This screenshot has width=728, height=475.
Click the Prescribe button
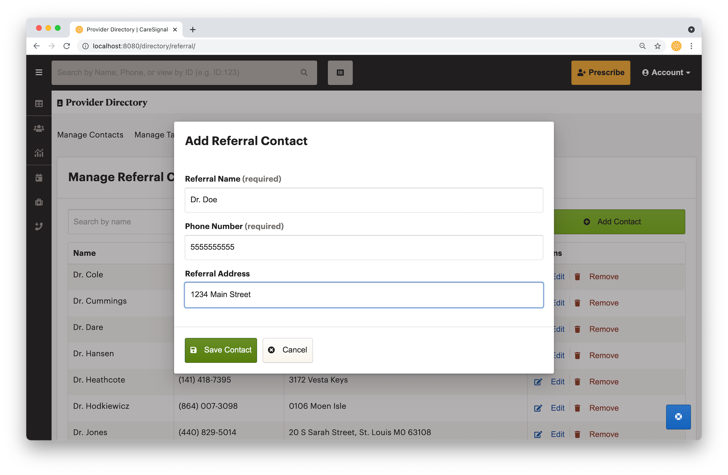[601, 72]
